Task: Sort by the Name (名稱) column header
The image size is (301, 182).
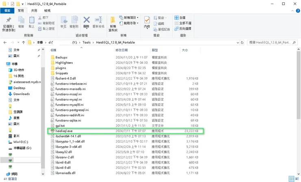Action: click(81, 50)
